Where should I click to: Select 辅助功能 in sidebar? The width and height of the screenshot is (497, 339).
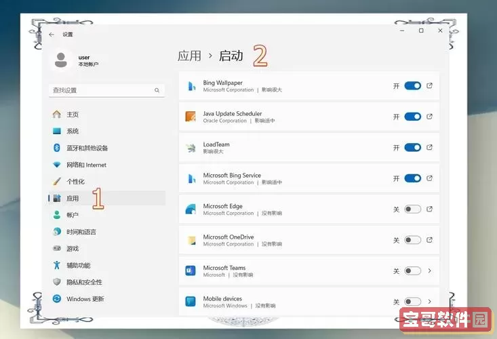[x=107, y=266]
